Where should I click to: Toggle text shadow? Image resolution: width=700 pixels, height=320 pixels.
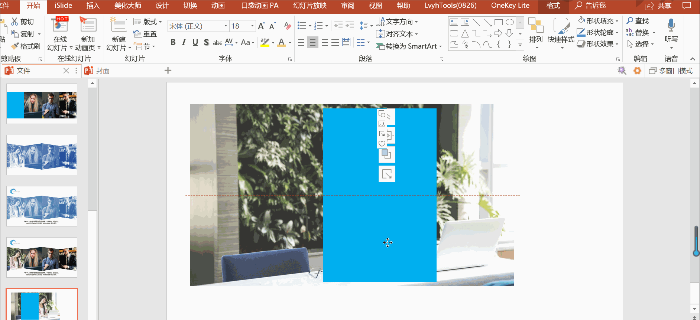click(206, 42)
